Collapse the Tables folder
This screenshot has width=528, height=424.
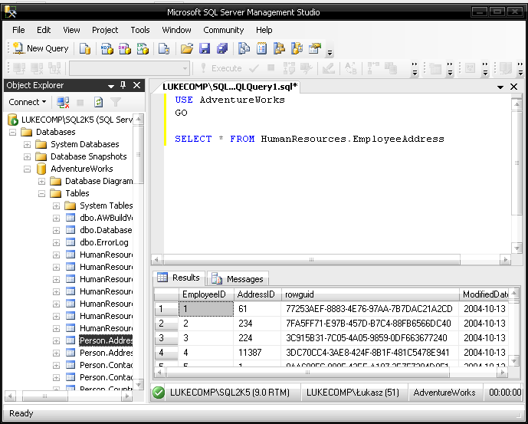point(41,193)
